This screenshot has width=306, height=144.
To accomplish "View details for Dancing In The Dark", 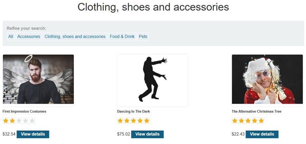I will point(147,134).
